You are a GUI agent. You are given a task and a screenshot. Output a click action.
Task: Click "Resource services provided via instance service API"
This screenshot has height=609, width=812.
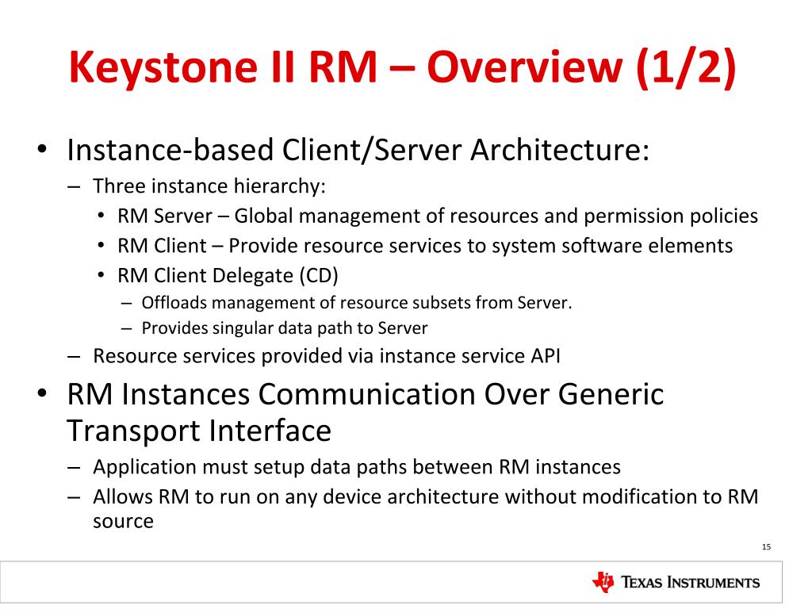click(326, 356)
